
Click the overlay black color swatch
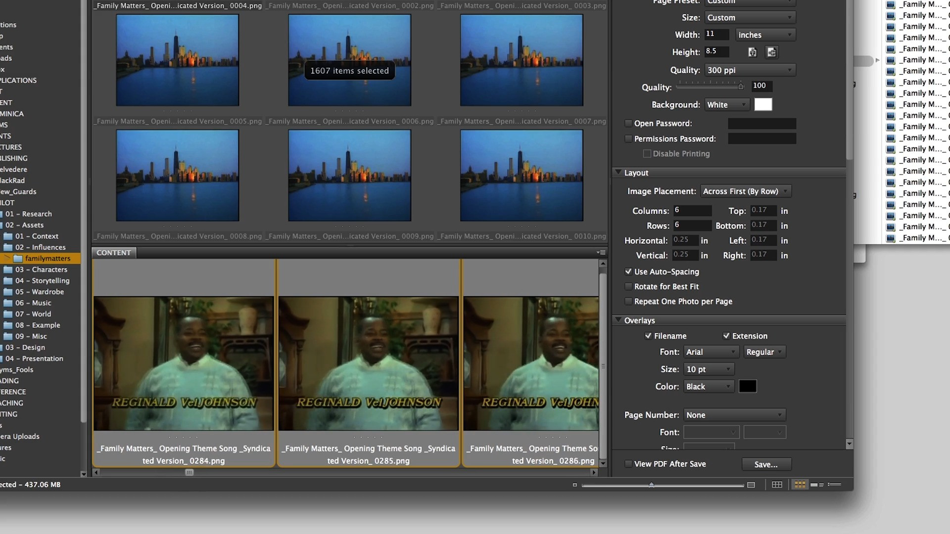747,387
